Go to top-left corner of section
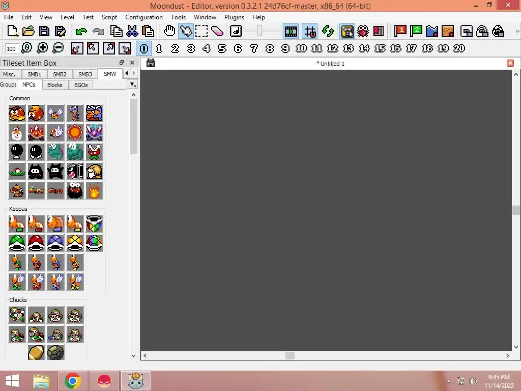 93,48
